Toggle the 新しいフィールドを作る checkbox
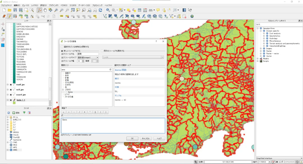The width and height of the screenshot is (303, 164). (62, 51)
